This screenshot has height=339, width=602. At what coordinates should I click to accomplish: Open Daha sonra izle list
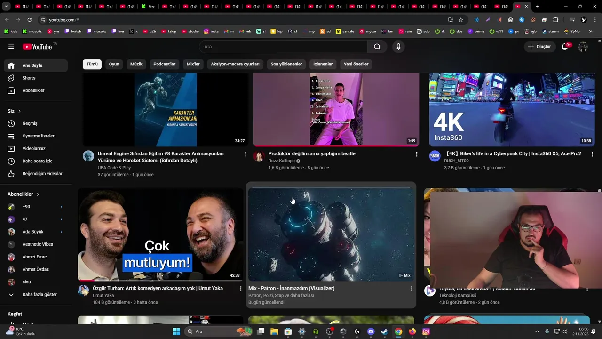point(36,161)
